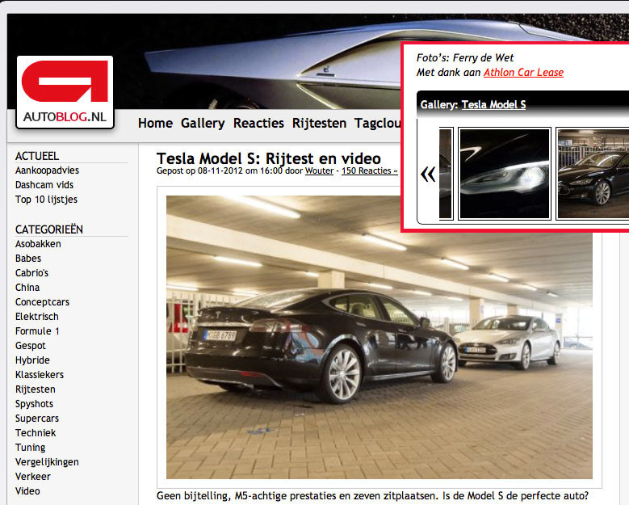The width and height of the screenshot is (629, 505).
Task: Select the Hybride category
Action: pyautogui.click(x=32, y=360)
